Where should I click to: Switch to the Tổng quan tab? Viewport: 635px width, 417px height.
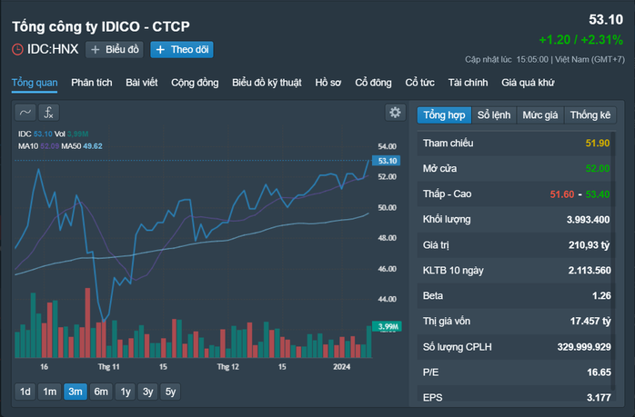[x=35, y=83]
